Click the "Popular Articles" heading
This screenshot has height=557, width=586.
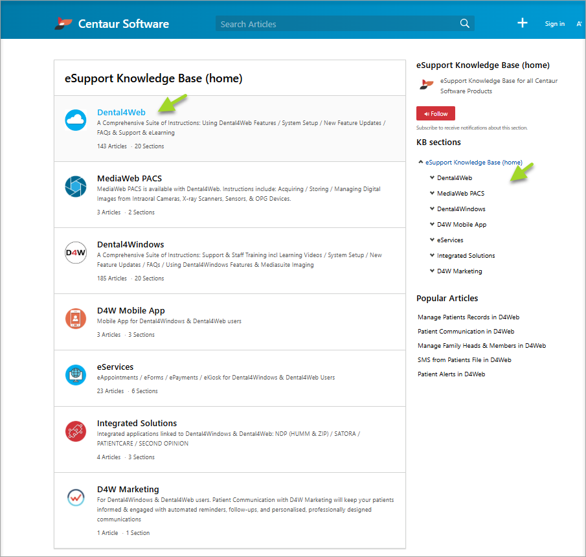point(447,299)
